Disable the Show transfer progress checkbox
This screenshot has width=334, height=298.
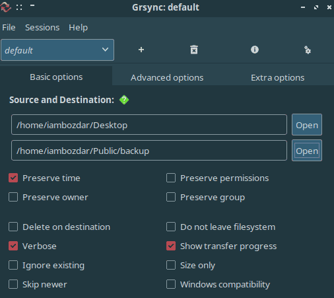point(171,246)
